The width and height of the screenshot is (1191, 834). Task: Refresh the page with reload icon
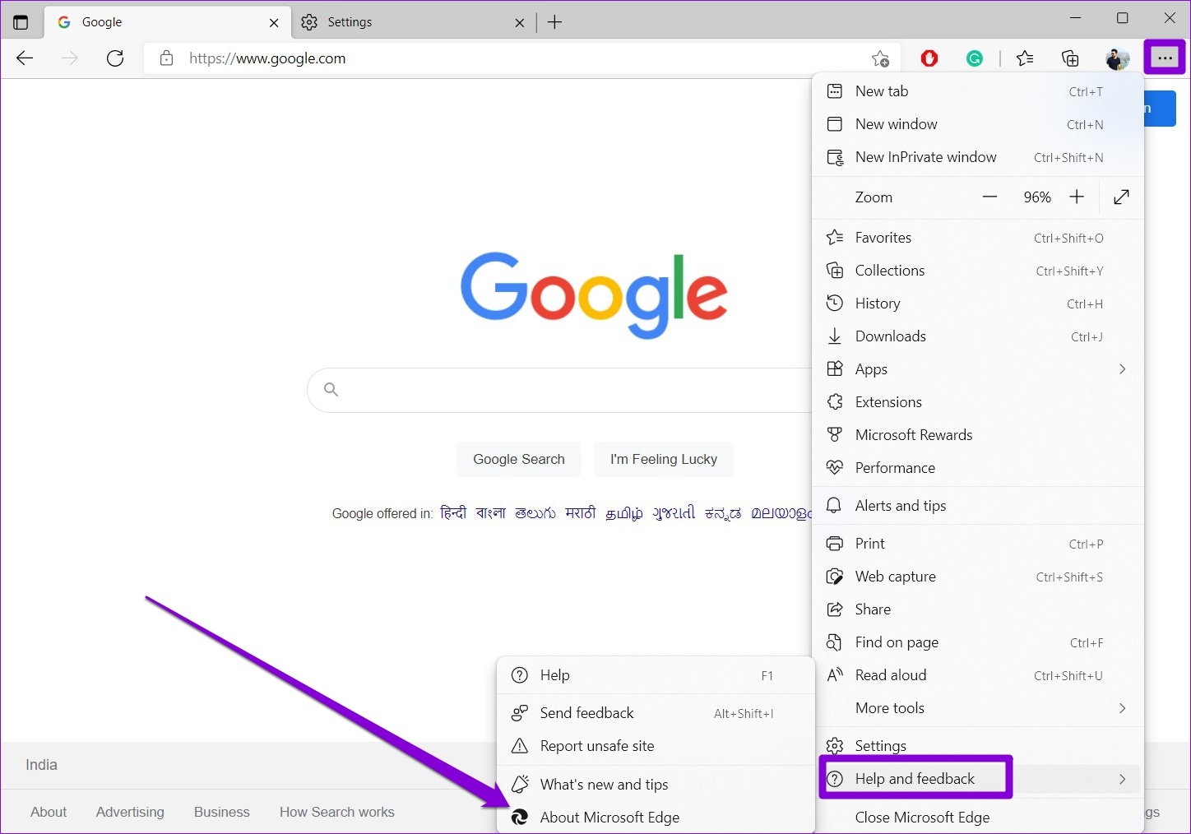[x=115, y=58]
